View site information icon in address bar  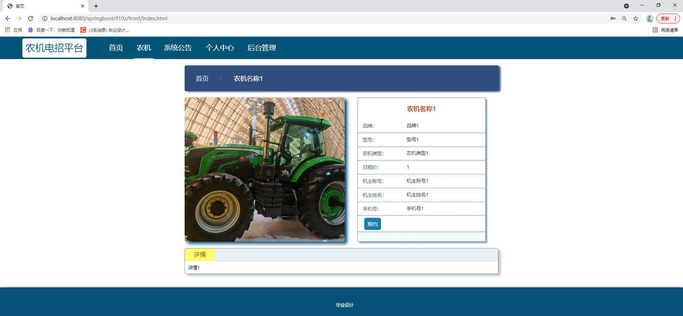[45, 19]
